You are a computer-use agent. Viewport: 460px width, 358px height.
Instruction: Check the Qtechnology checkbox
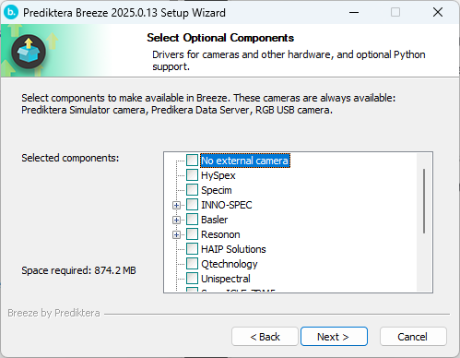click(x=192, y=264)
